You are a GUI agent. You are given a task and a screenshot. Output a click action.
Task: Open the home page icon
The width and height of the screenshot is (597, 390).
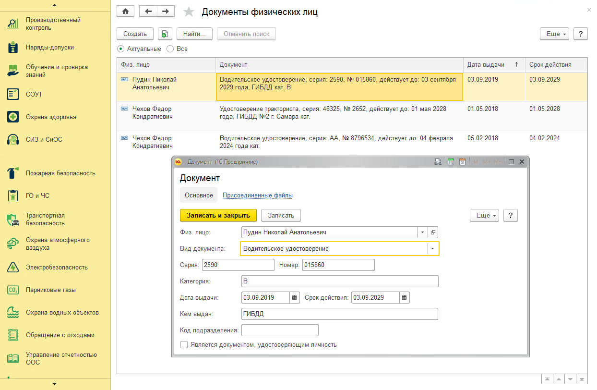pyautogui.click(x=125, y=12)
